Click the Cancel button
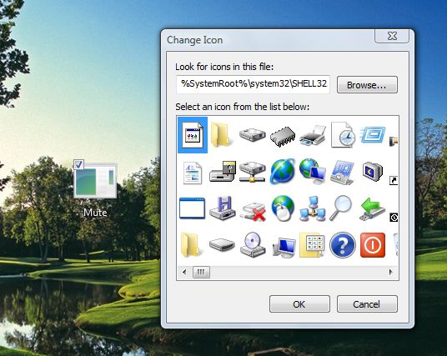The width and height of the screenshot is (447, 356). pyautogui.click(x=367, y=303)
